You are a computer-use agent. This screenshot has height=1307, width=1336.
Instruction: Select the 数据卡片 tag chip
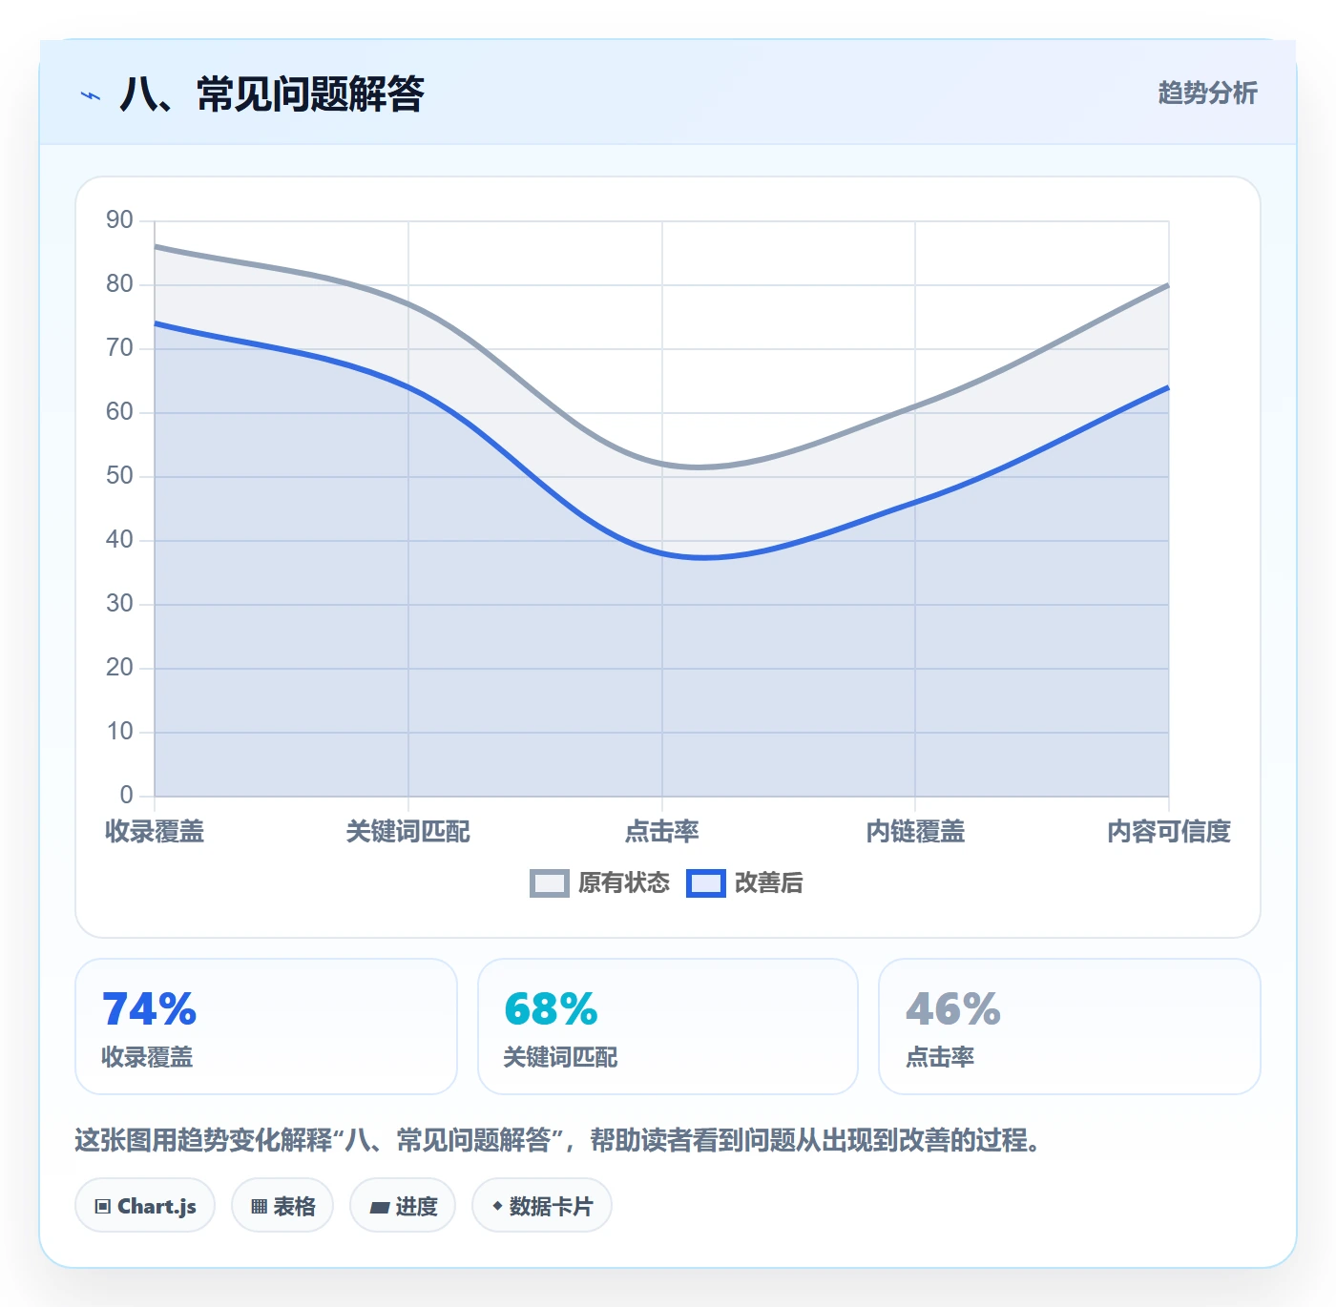coord(542,1206)
